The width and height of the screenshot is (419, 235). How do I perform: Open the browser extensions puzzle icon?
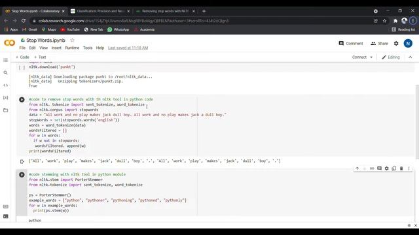click(395, 21)
